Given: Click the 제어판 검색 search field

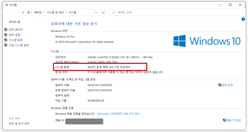Looking at the screenshot, I should [x=176, y=12].
